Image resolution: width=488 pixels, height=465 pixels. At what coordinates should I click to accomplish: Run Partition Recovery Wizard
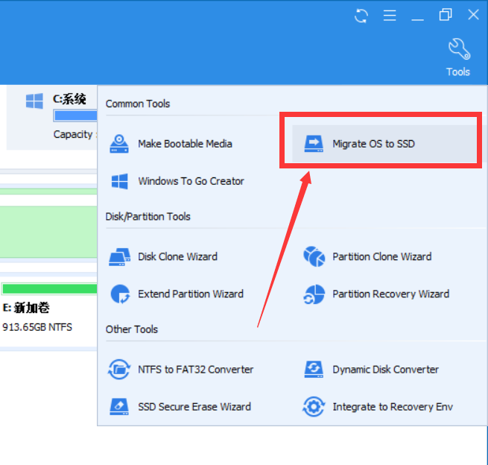click(x=390, y=294)
